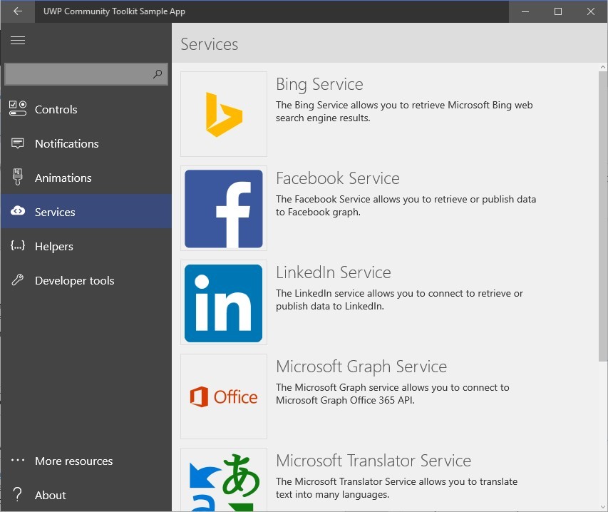This screenshot has width=608, height=512.
Task: Open the Notifications section
Action: point(86,143)
